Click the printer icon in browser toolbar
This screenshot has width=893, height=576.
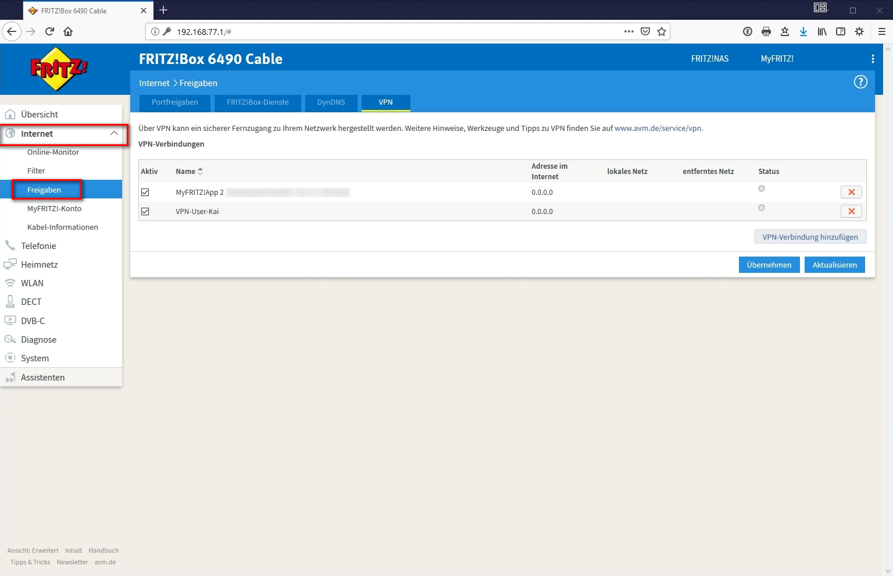click(766, 31)
